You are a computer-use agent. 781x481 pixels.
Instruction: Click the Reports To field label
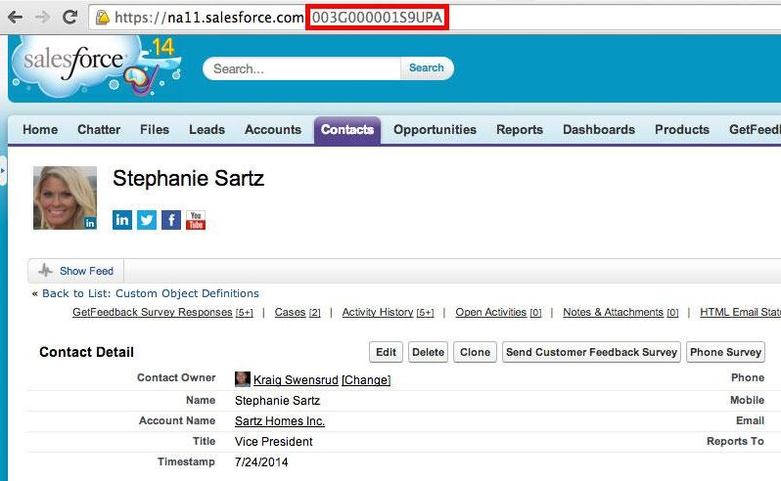[735, 441]
